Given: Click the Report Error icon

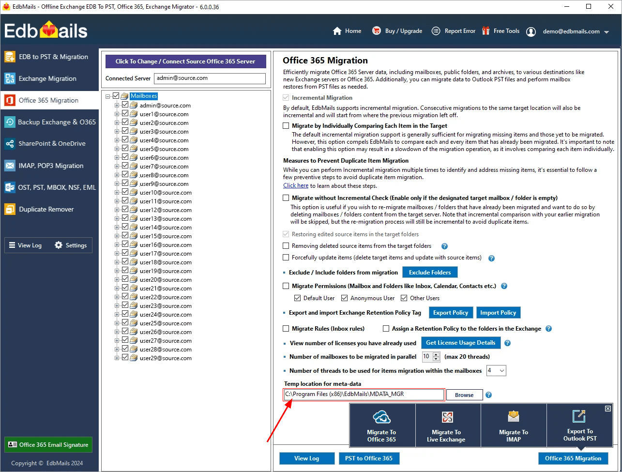Looking at the screenshot, I should click(x=436, y=31).
